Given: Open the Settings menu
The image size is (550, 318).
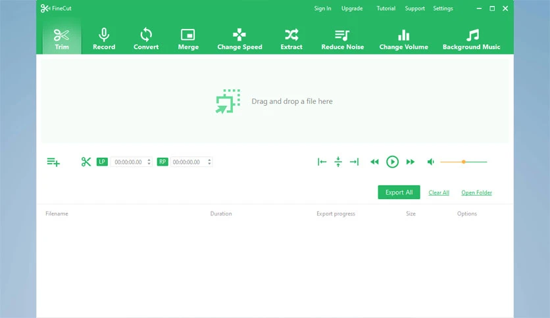Looking at the screenshot, I should (443, 9).
